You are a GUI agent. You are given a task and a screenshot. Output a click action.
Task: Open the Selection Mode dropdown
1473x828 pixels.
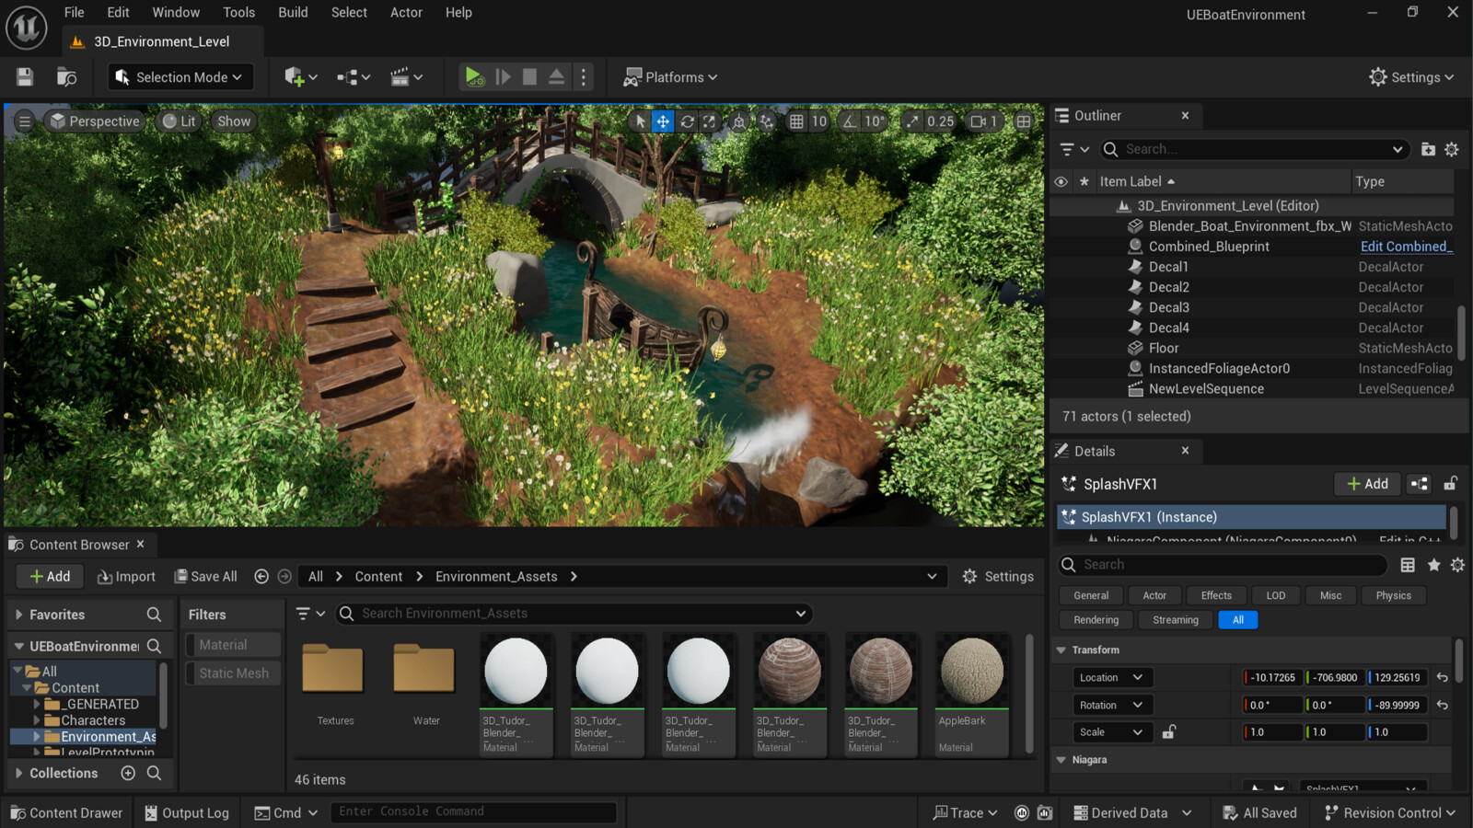coord(180,77)
